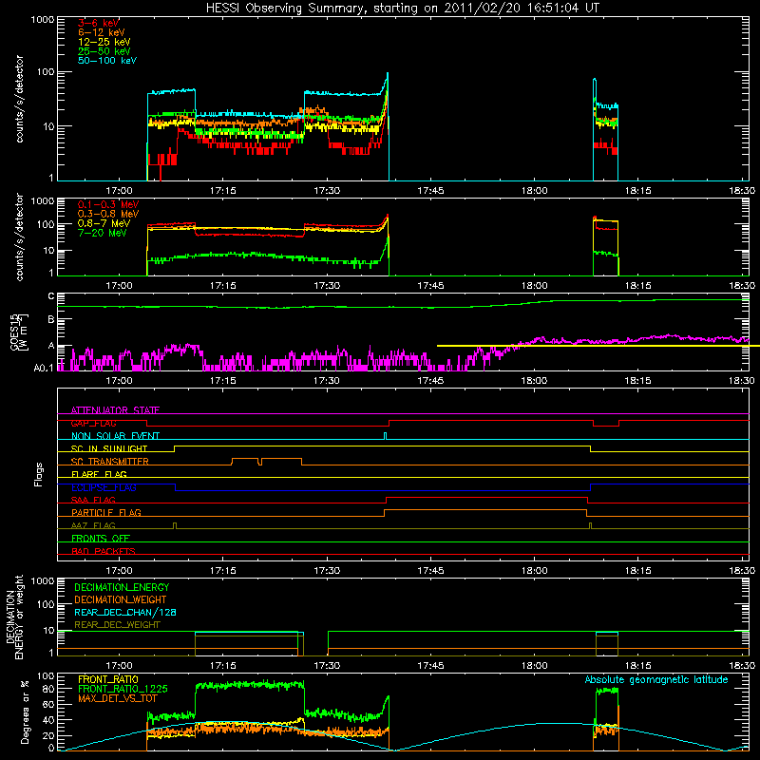This screenshot has width=760, height=760.
Task: Select the DECIMATION_ENERGY legend label
Action: 122,587
